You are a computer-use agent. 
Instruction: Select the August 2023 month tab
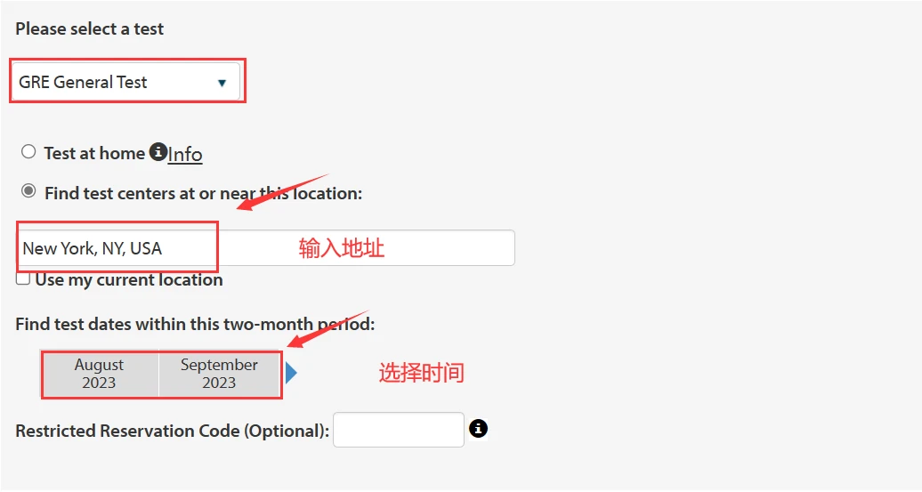pos(100,374)
